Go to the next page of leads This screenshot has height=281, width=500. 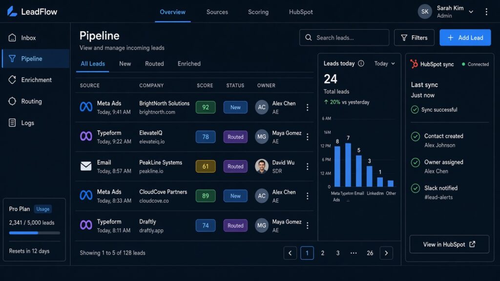pyautogui.click(x=386, y=253)
